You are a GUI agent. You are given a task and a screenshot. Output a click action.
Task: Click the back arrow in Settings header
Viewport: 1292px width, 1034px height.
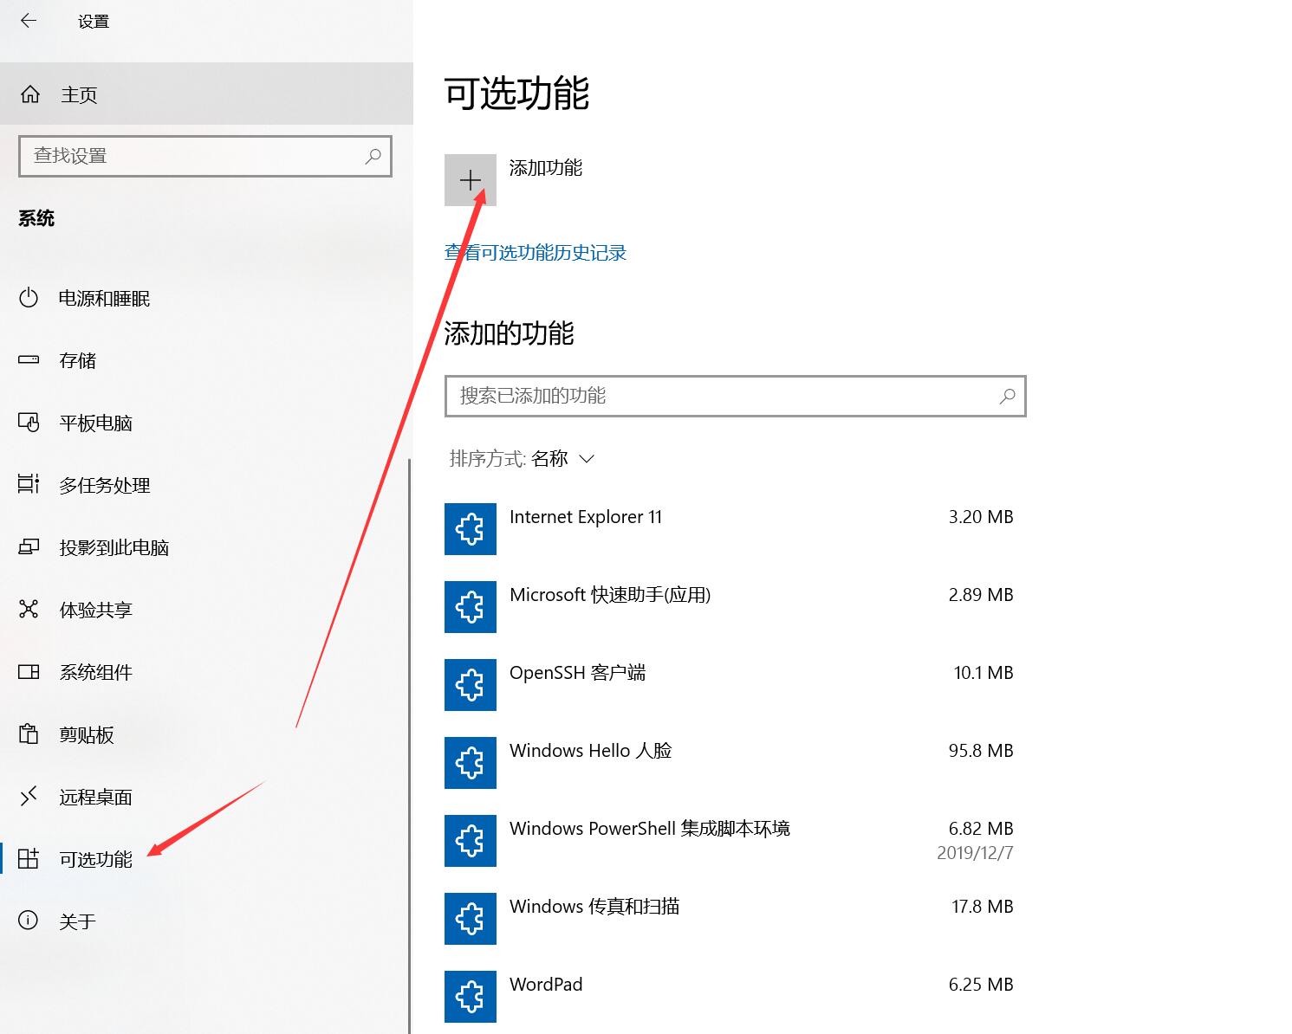tap(29, 21)
